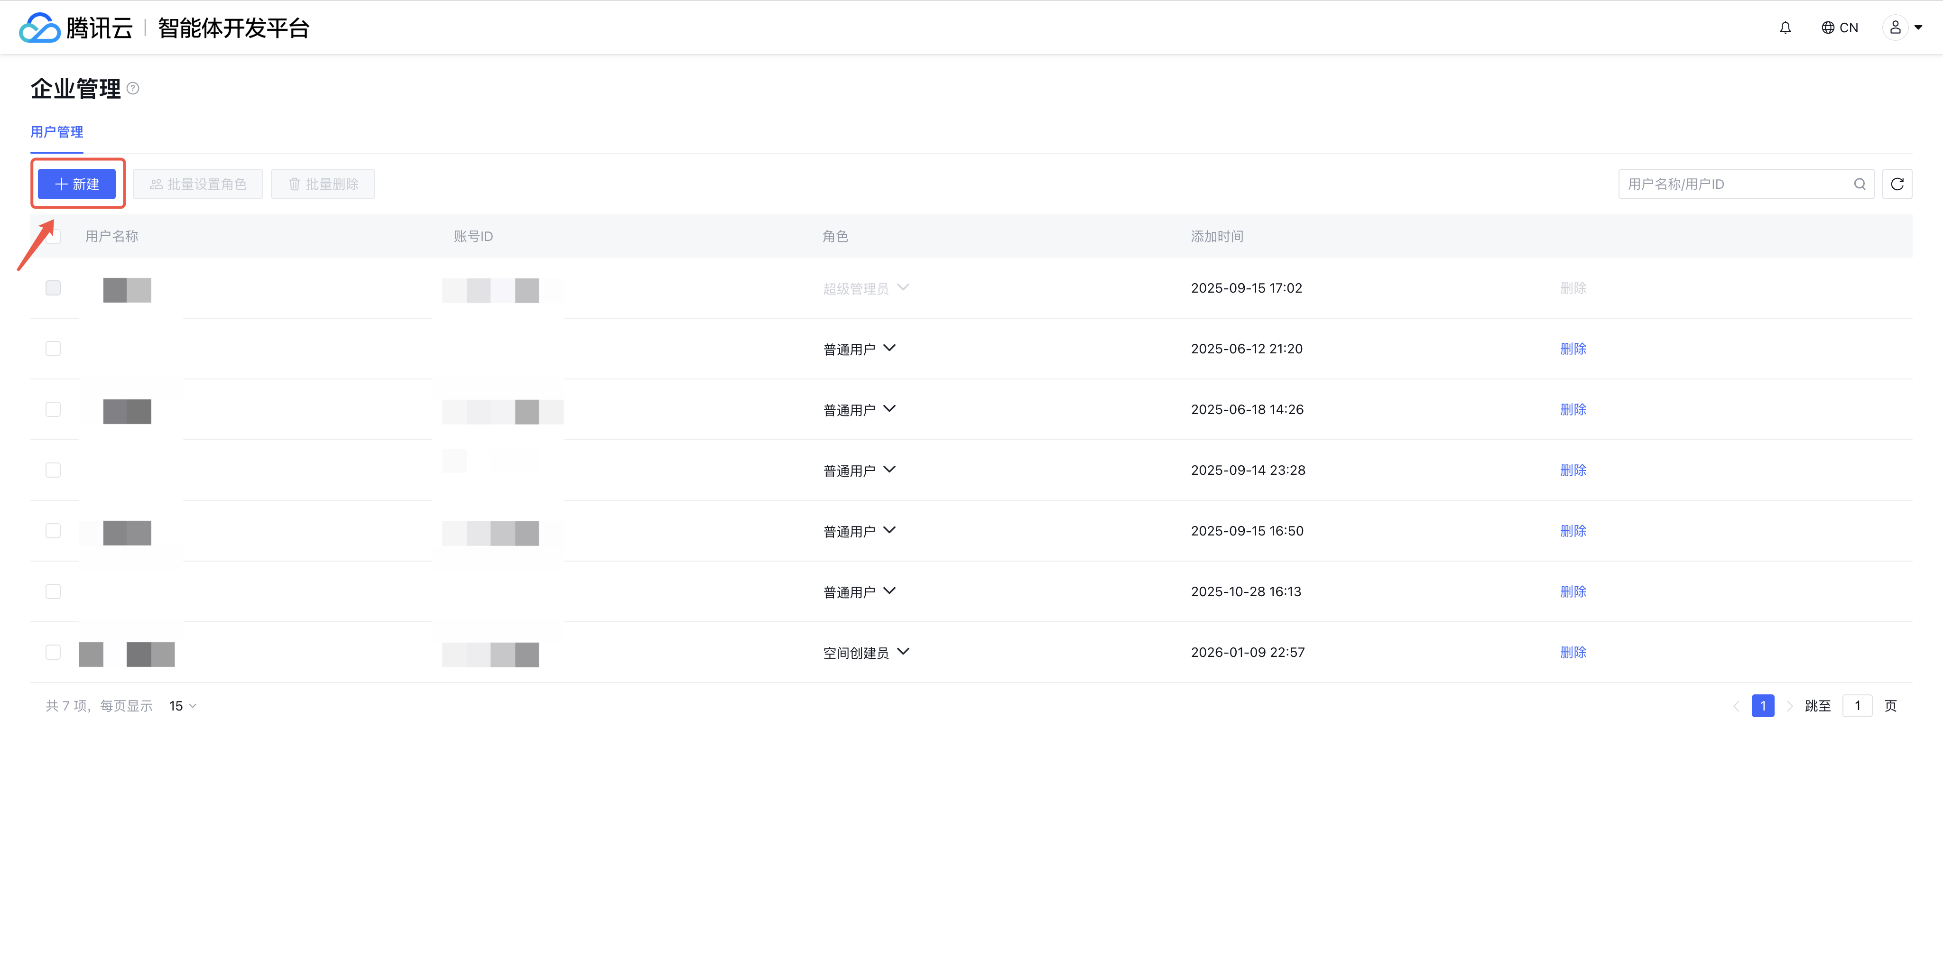Click the jump-to page number input
The height and width of the screenshot is (978, 1943).
tap(1857, 706)
